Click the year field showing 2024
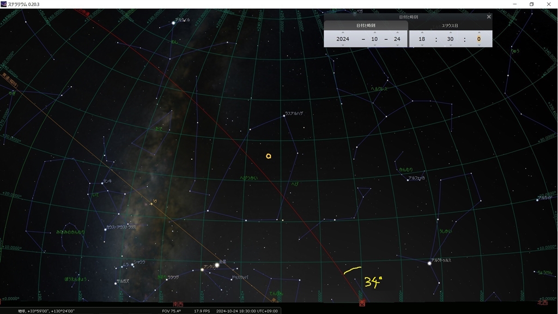Screen dimensions: 558x314 coord(343,39)
